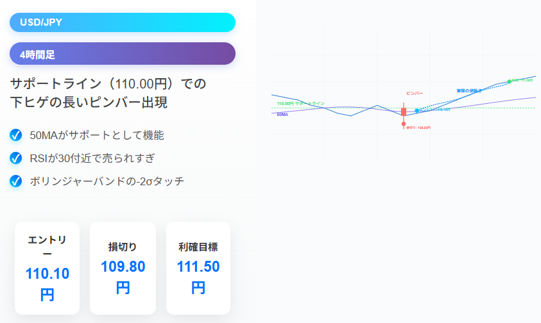Click the ピンバー annotation label
The image size is (541, 323).
[415, 94]
